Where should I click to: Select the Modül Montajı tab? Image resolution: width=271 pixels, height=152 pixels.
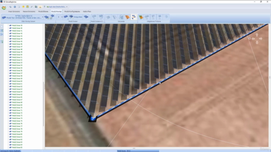pyautogui.click(x=56, y=11)
